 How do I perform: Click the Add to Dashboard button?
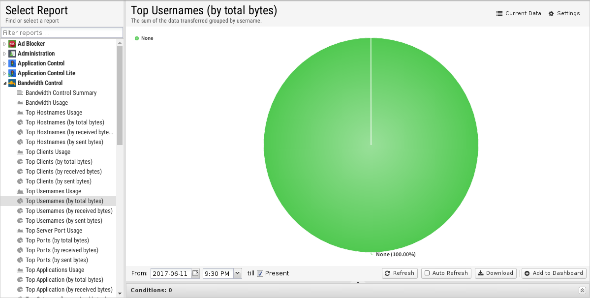click(554, 273)
